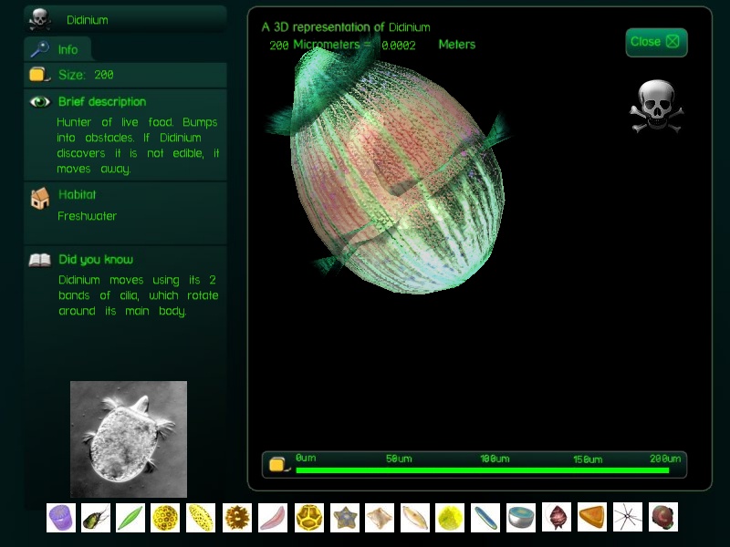
Task: Click the yellow tape measure Size icon
Action: point(39,75)
